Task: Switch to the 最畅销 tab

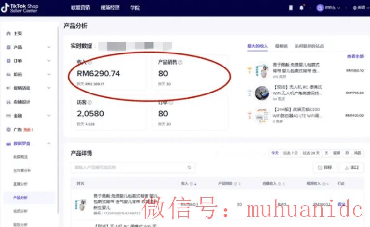Action: [281, 46]
